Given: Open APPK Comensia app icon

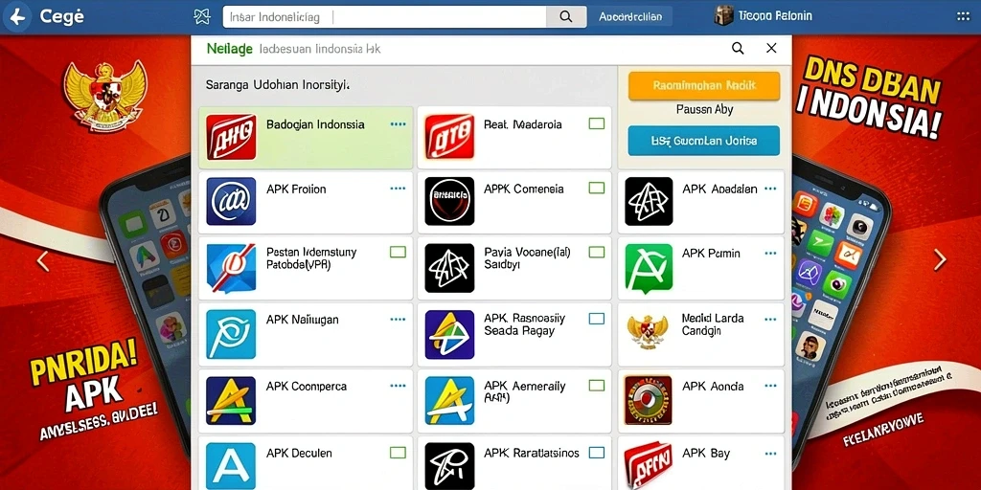Looking at the screenshot, I should tap(449, 201).
